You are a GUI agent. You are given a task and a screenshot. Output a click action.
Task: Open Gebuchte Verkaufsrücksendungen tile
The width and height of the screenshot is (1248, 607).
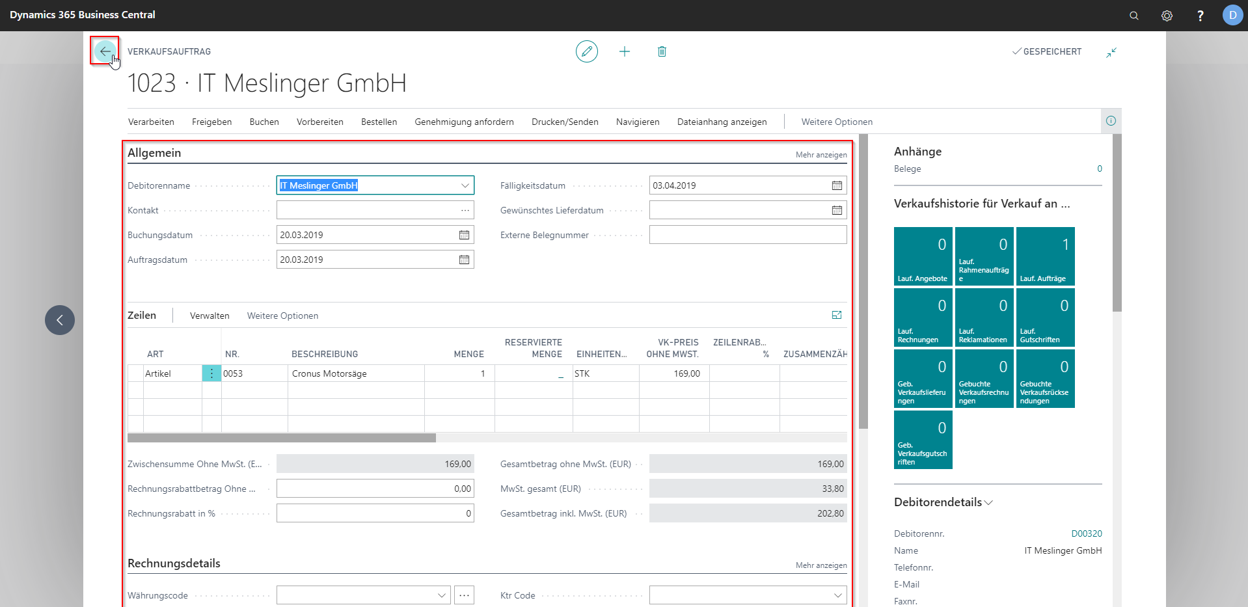pyautogui.click(x=1046, y=379)
